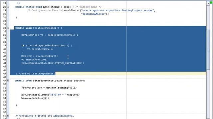Click the "DEPT_NO = " string literal
Image resolution: width=213 pixels, height=119 pixels.
(x=58, y=95)
